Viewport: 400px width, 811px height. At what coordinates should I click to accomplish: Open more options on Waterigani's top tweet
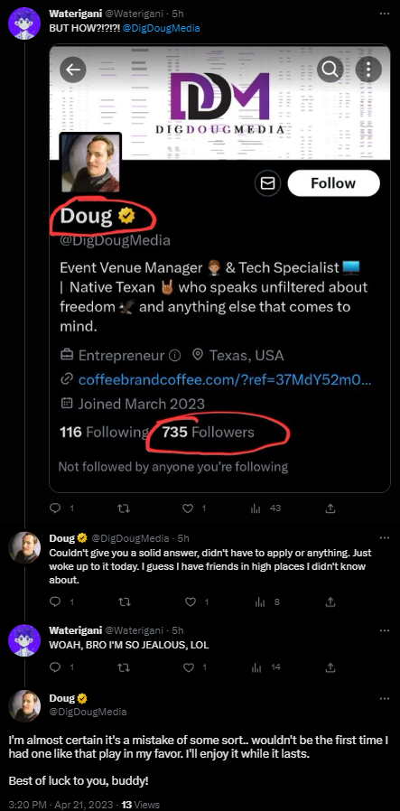pos(384,14)
